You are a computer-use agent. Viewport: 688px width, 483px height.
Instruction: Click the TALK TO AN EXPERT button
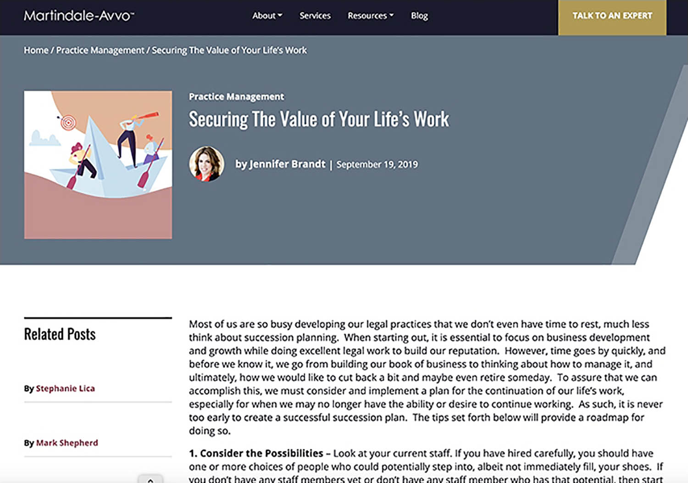coord(612,15)
